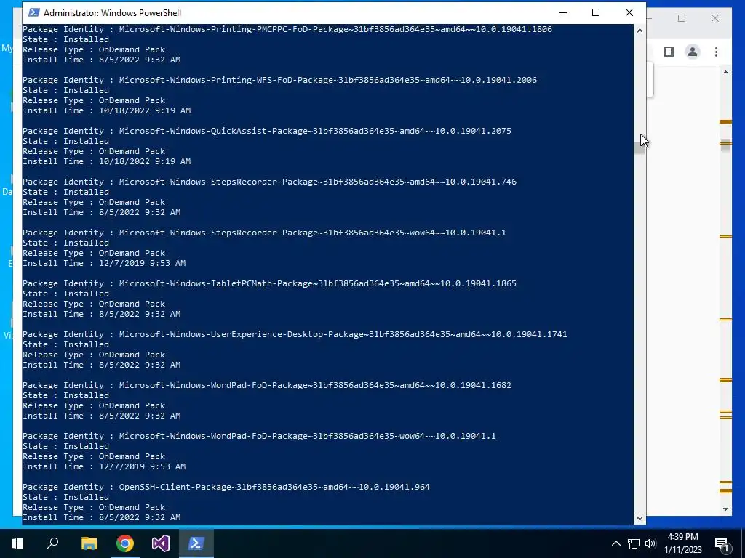Open Visual Studio from the taskbar
Image resolution: width=745 pixels, height=558 pixels.
(x=161, y=543)
